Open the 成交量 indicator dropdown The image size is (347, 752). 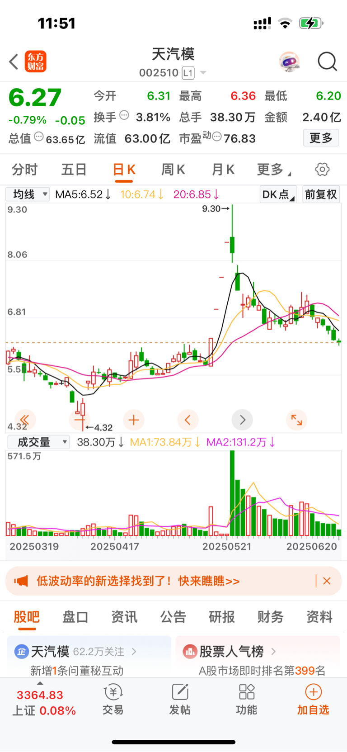click(x=38, y=442)
